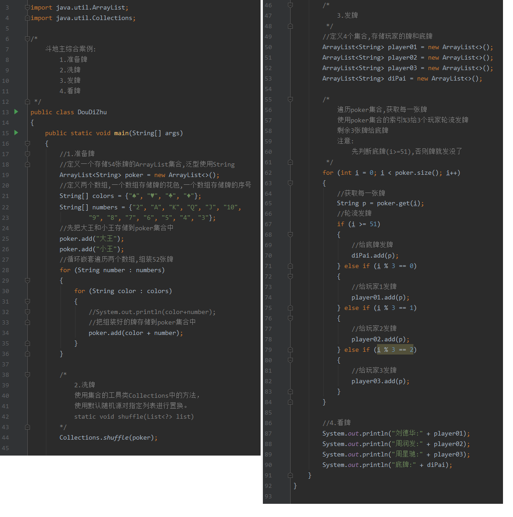This screenshot has width=513, height=517.
Task: Click the diPai.add(p) statement
Action: (x=374, y=255)
